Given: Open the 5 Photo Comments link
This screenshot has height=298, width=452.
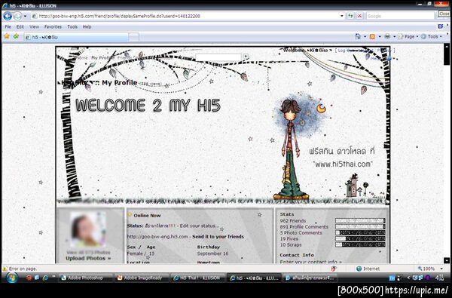Looking at the screenshot, I should click(301, 232).
